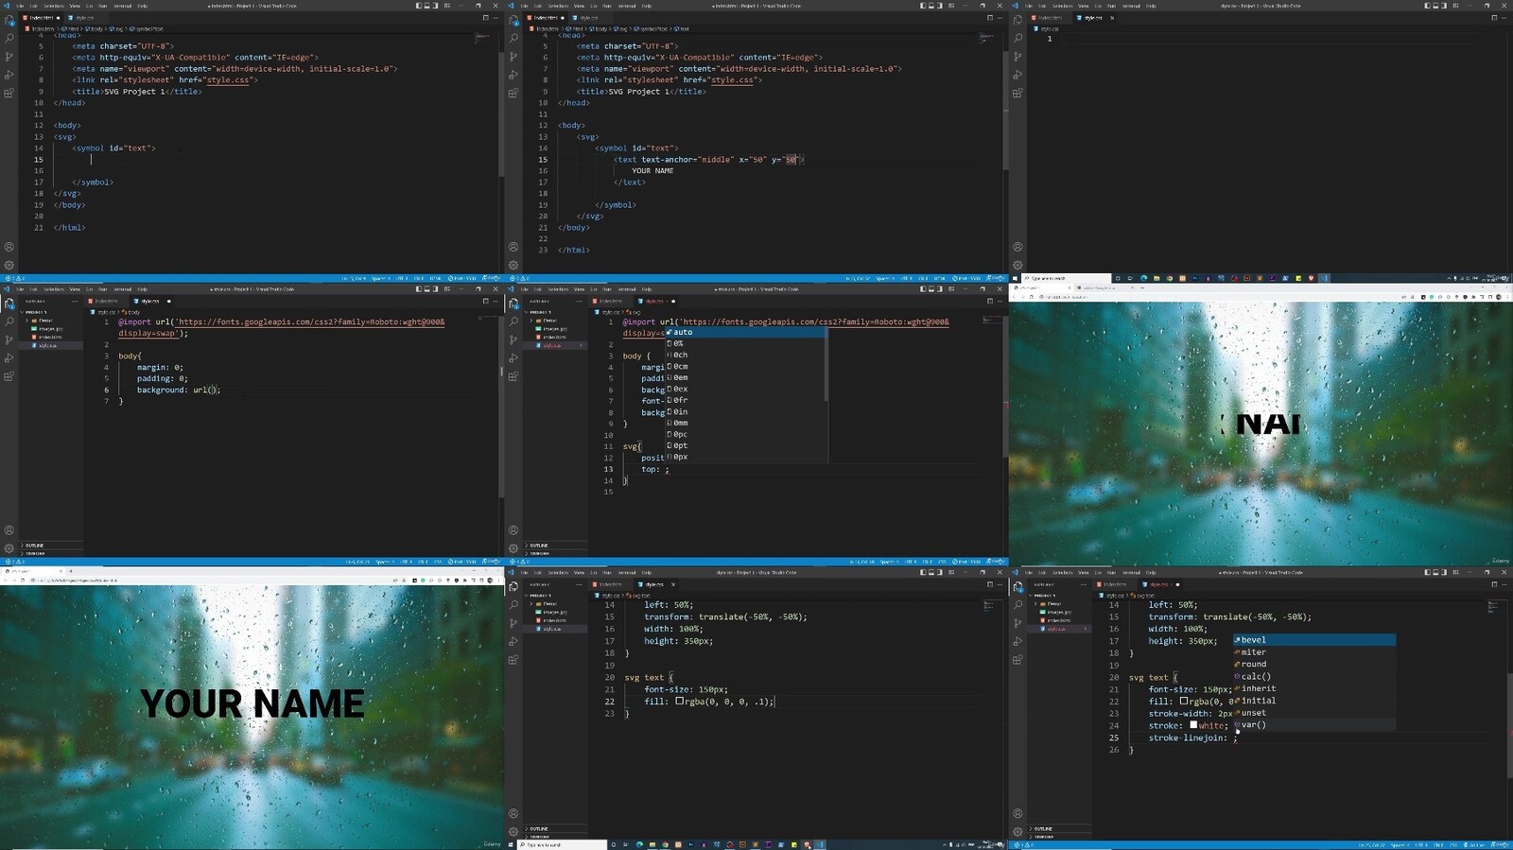Open Explorer icon in the editor with empty symbol tag
1513x850 pixels.
[9, 20]
